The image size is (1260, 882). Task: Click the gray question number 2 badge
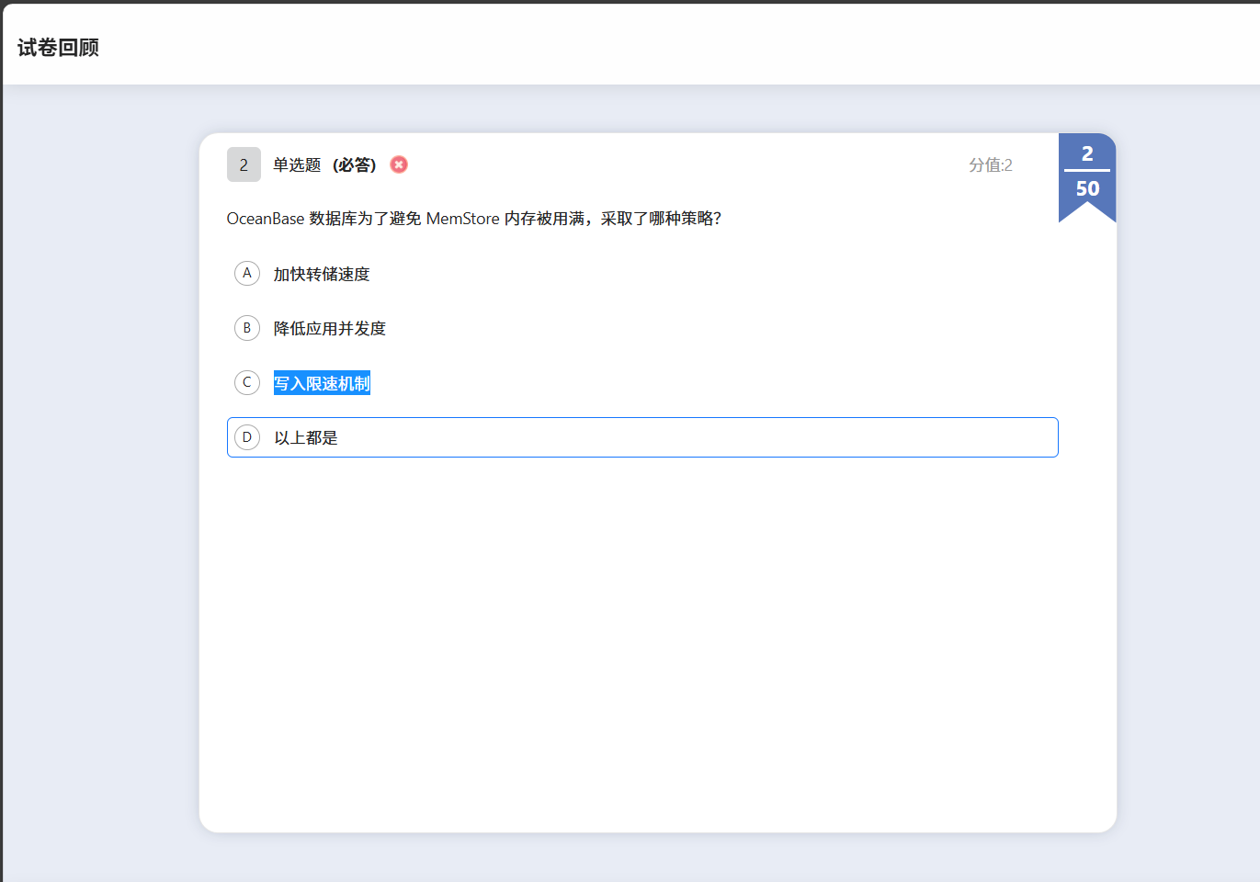(x=244, y=165)
